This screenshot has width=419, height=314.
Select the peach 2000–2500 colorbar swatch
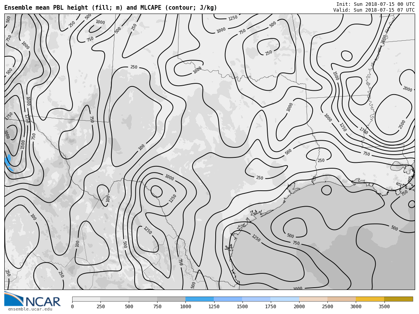[313, 299]
